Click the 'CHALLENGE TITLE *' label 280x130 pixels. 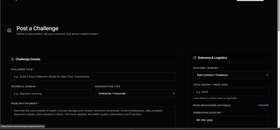click(23, 69)
